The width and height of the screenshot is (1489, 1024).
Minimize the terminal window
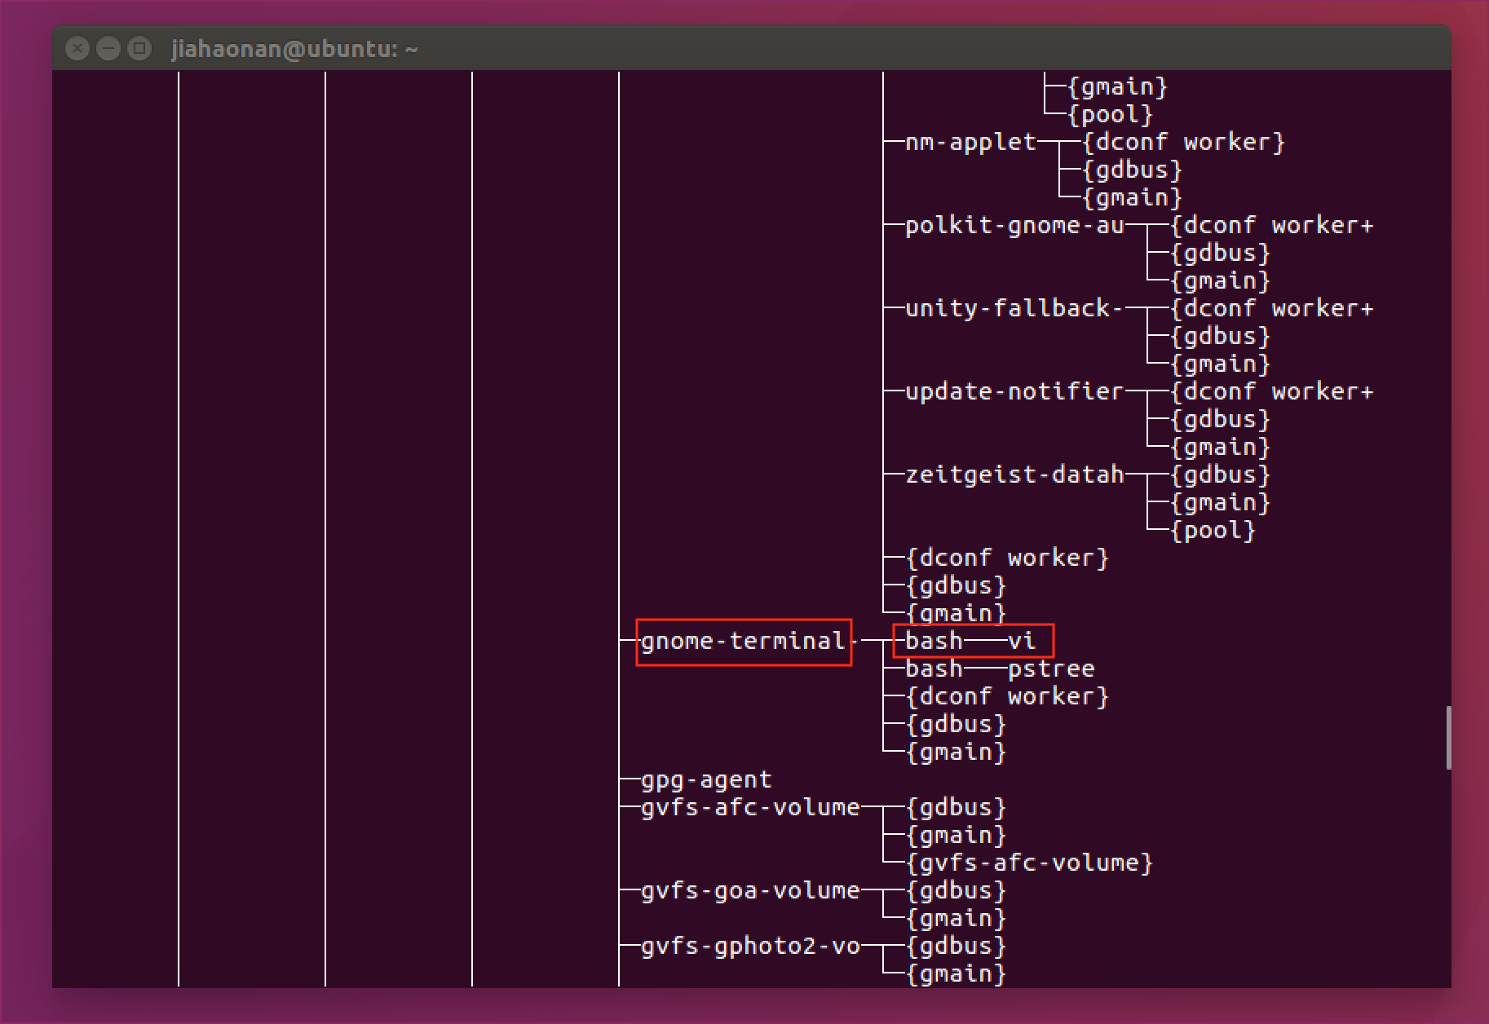[x=108, y=49]
